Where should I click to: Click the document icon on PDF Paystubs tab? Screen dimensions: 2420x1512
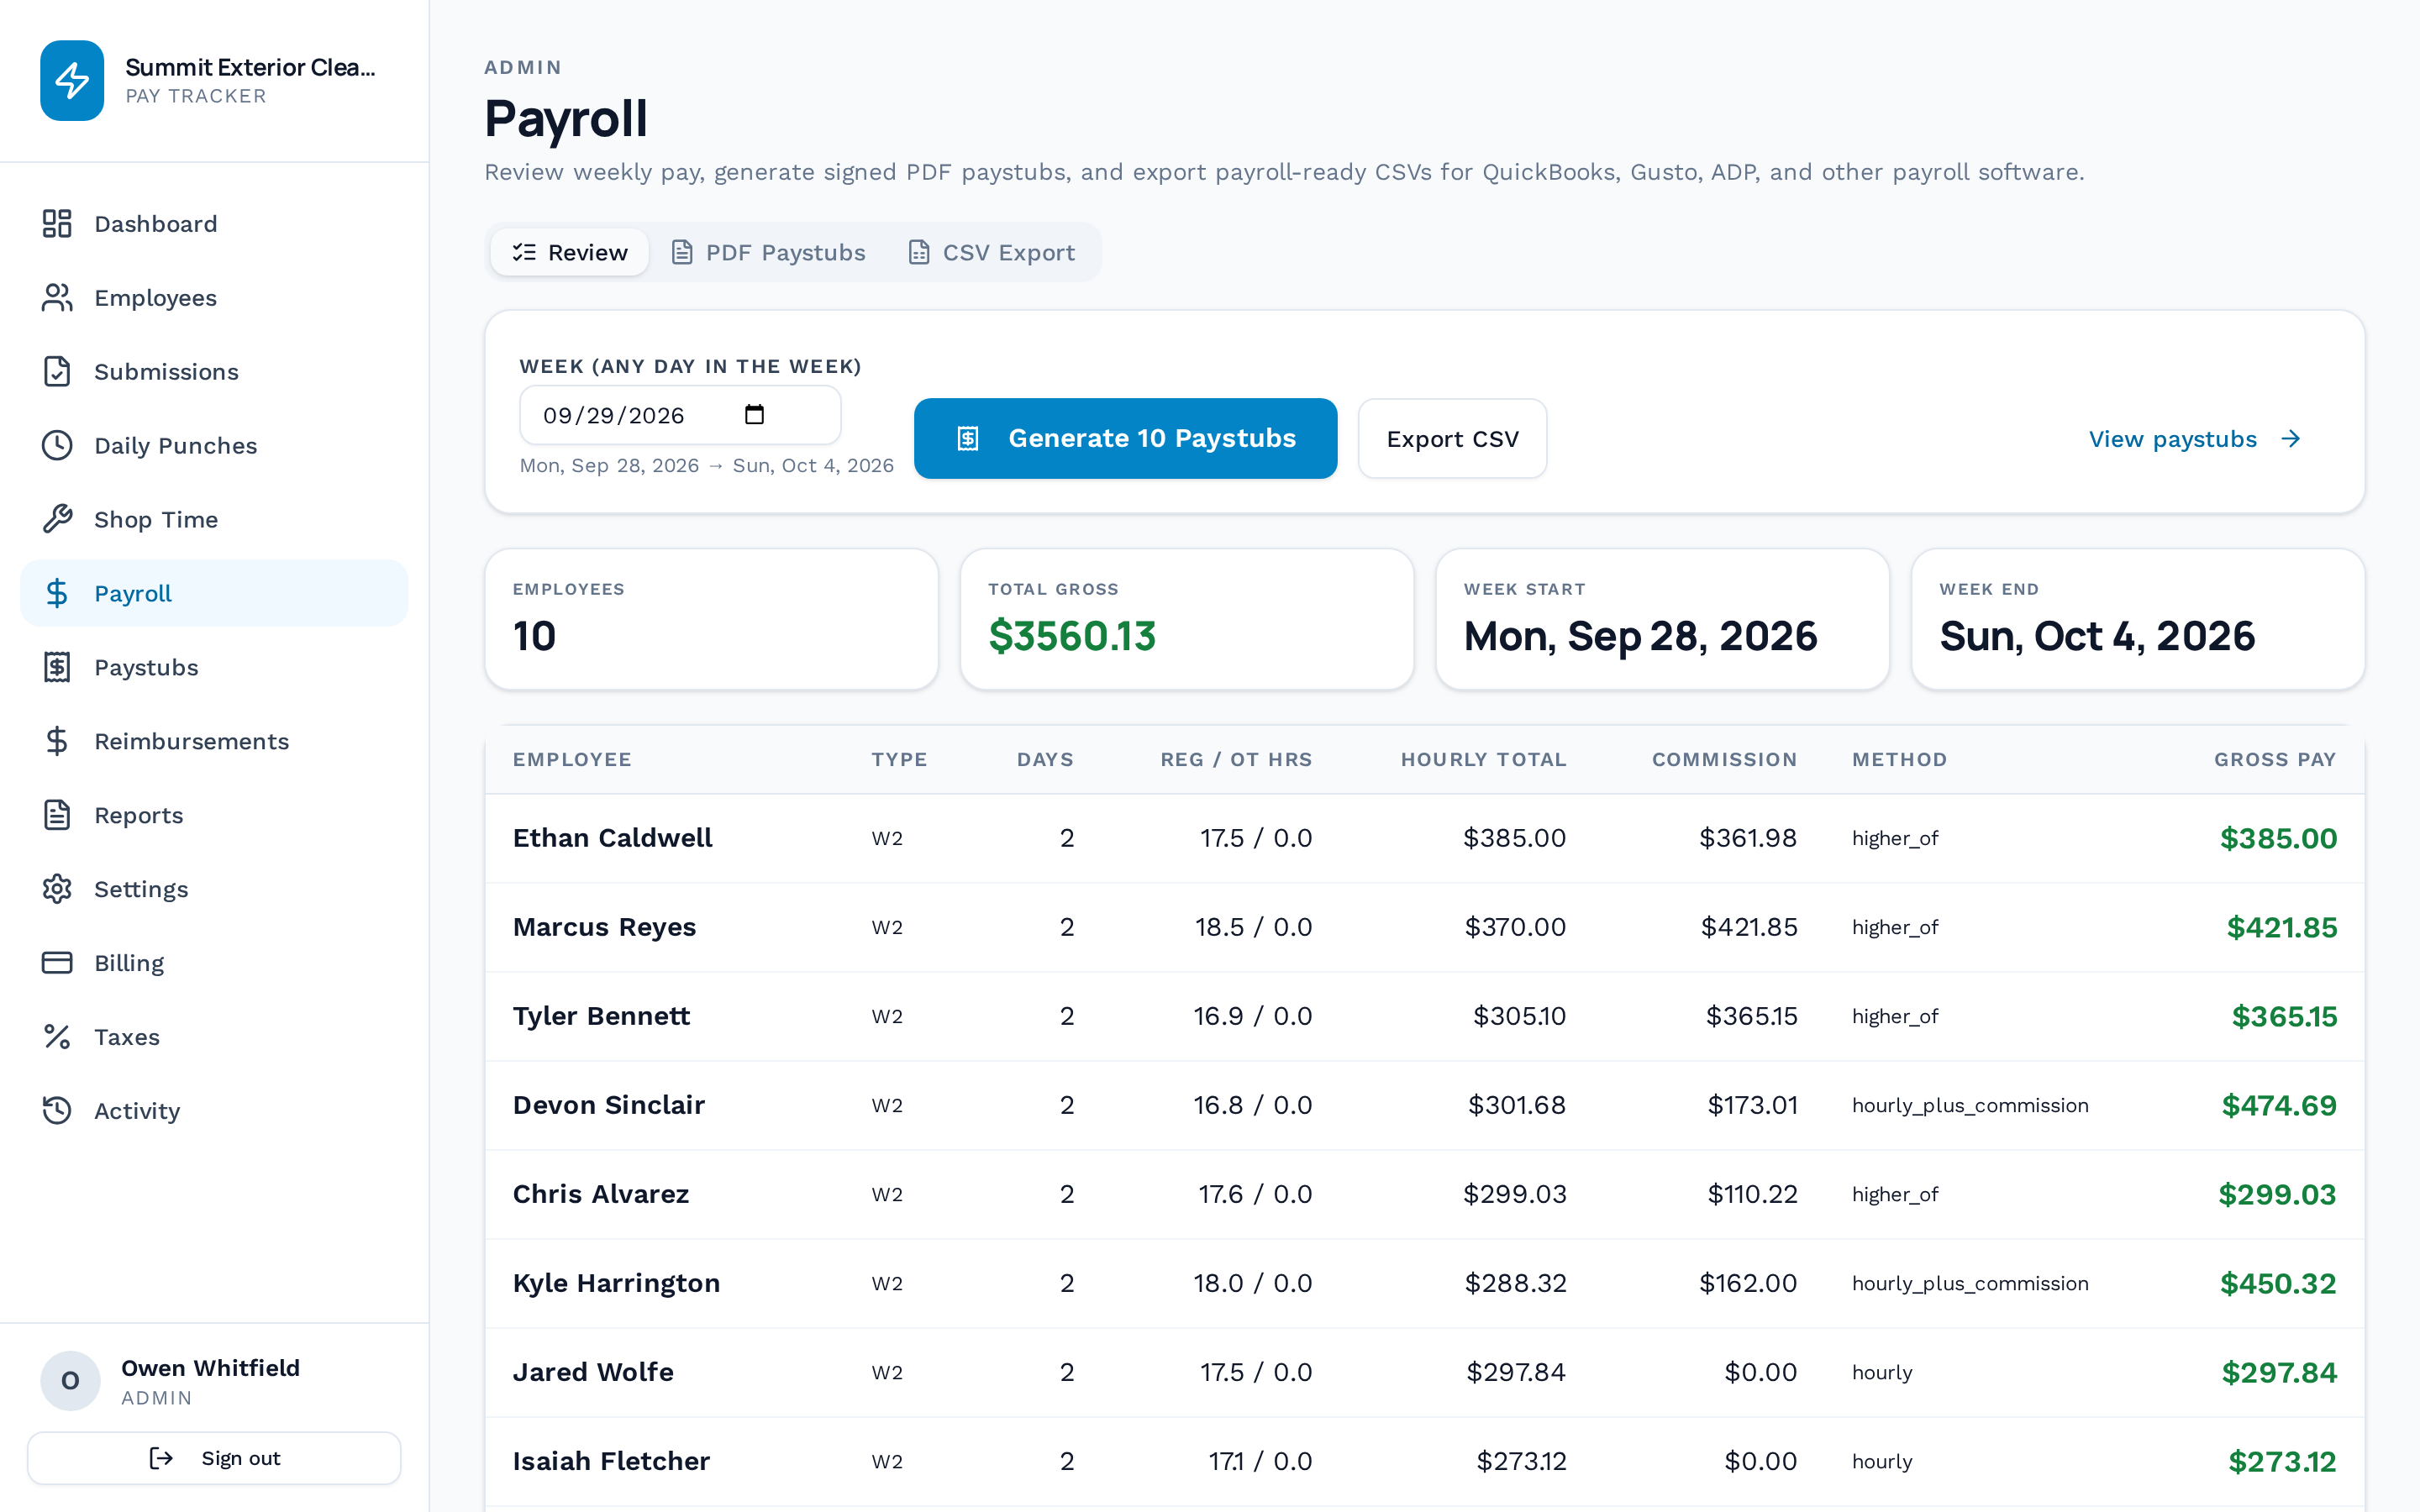click(x=682, y=252)
